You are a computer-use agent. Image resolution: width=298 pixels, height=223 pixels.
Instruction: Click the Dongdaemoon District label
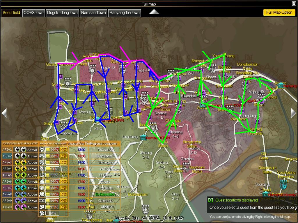[248, 66]
